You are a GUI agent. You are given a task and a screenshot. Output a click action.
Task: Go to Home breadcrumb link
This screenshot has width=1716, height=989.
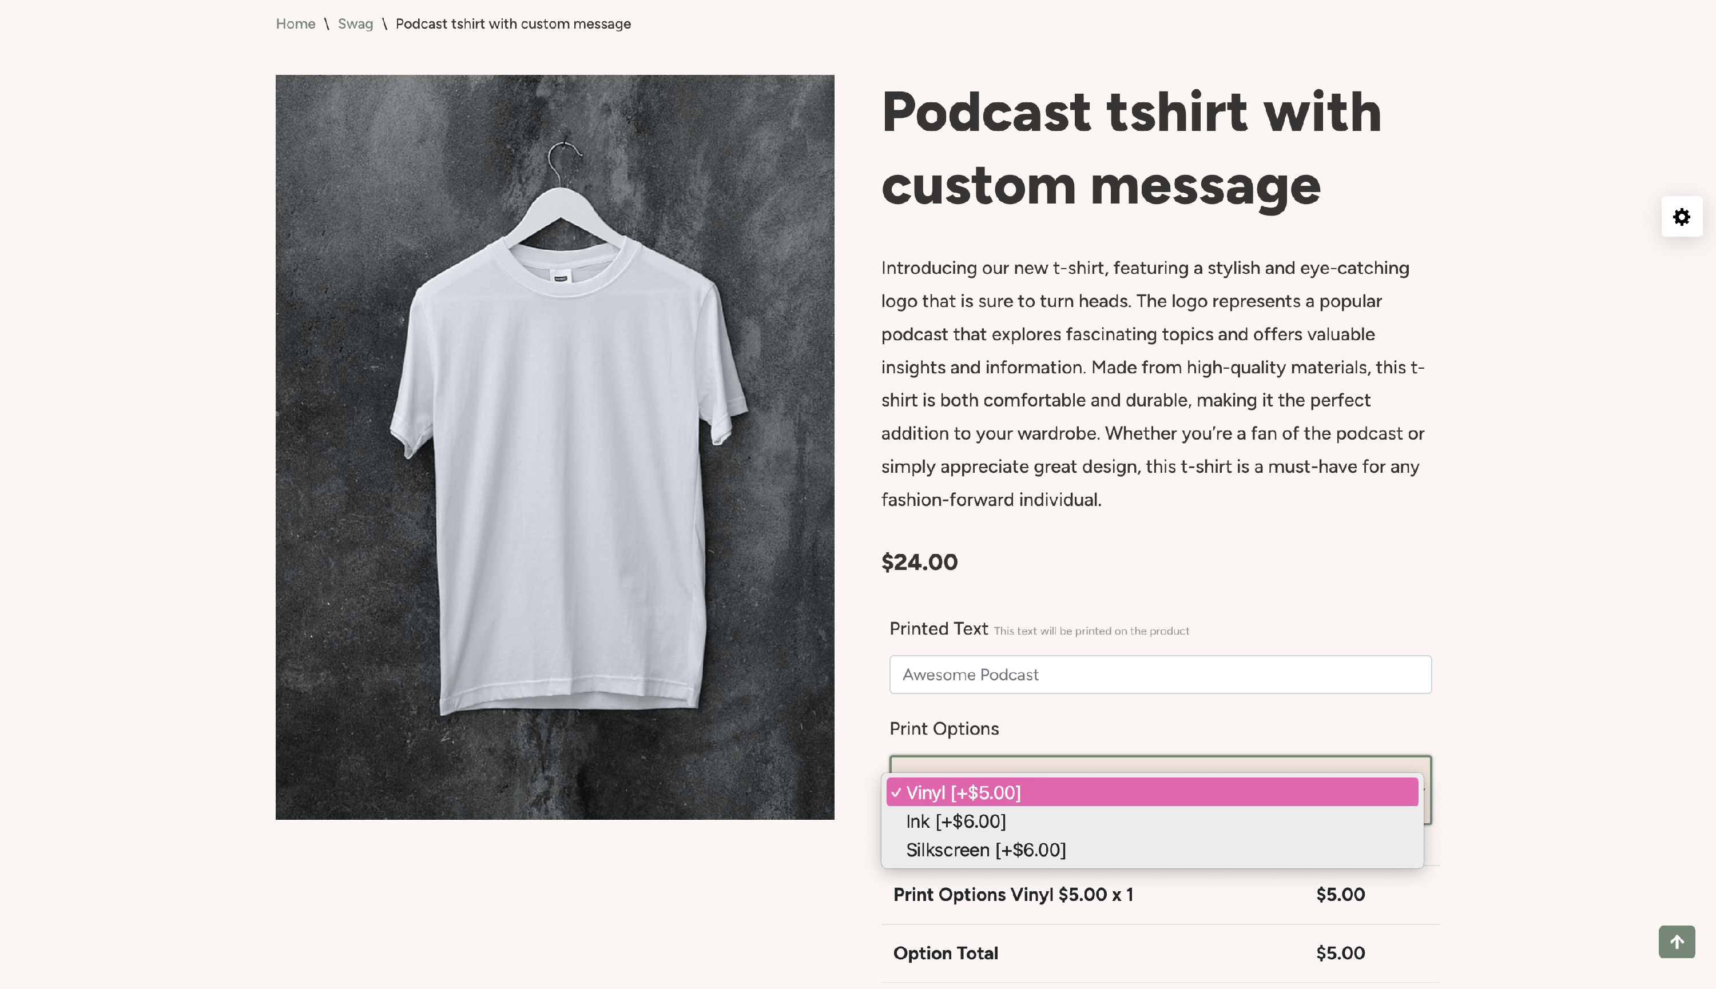pyautogui.click(x=295, y=24)
